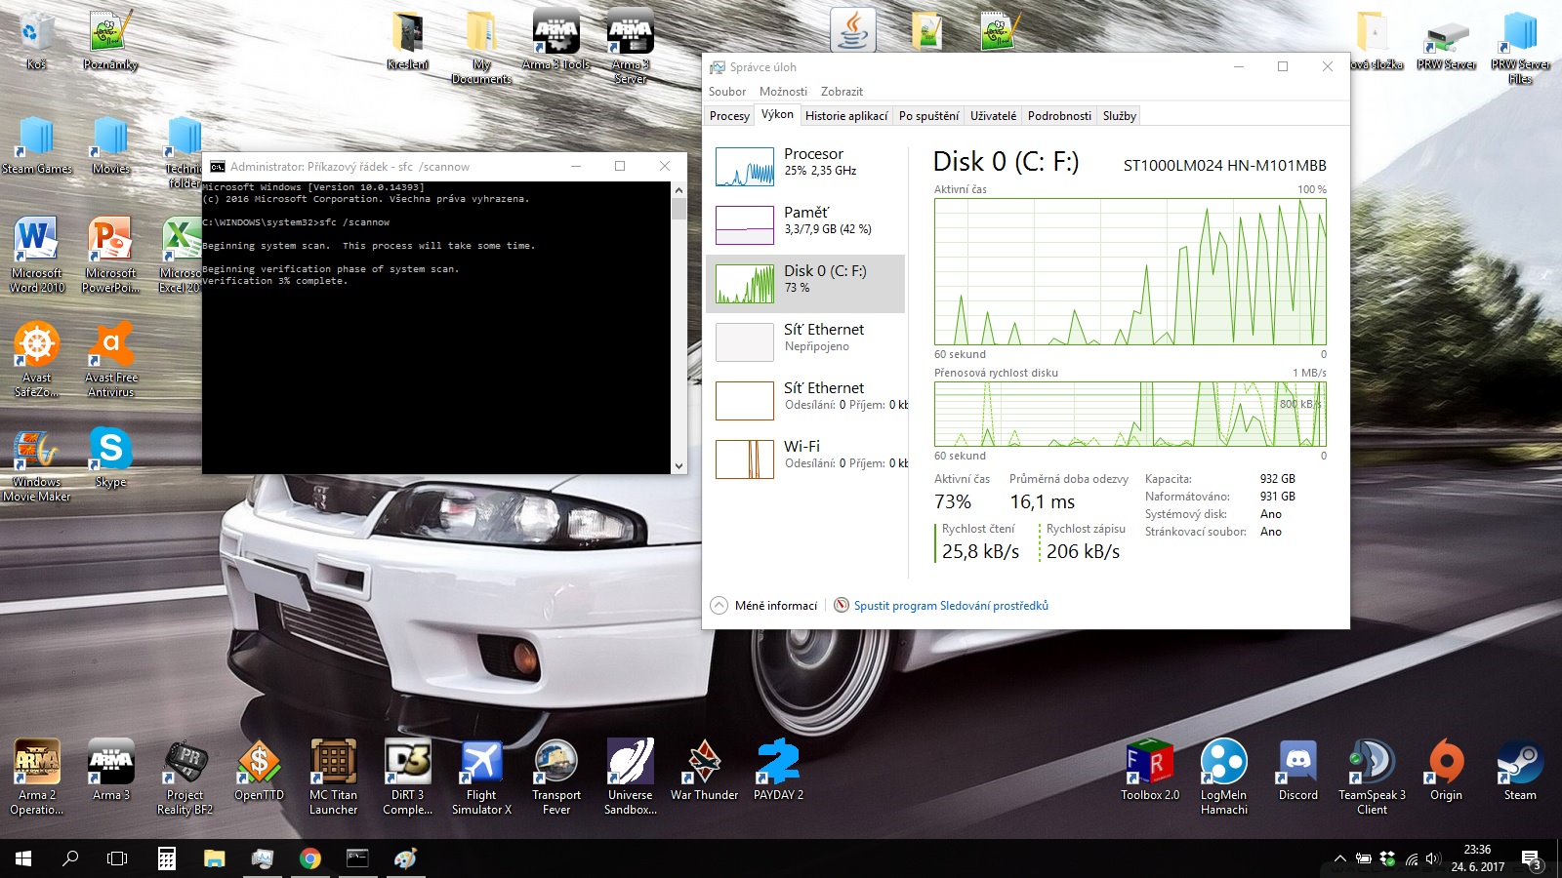Open the Discord desktop icon
The width and height of the screenshot is (1562, 878).
[x=1297, y=763]
